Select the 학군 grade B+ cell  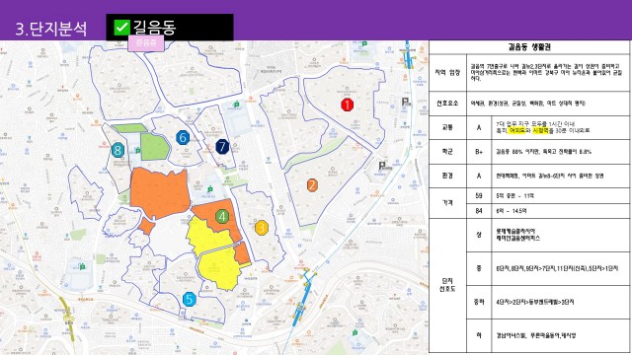click(479, 152)
